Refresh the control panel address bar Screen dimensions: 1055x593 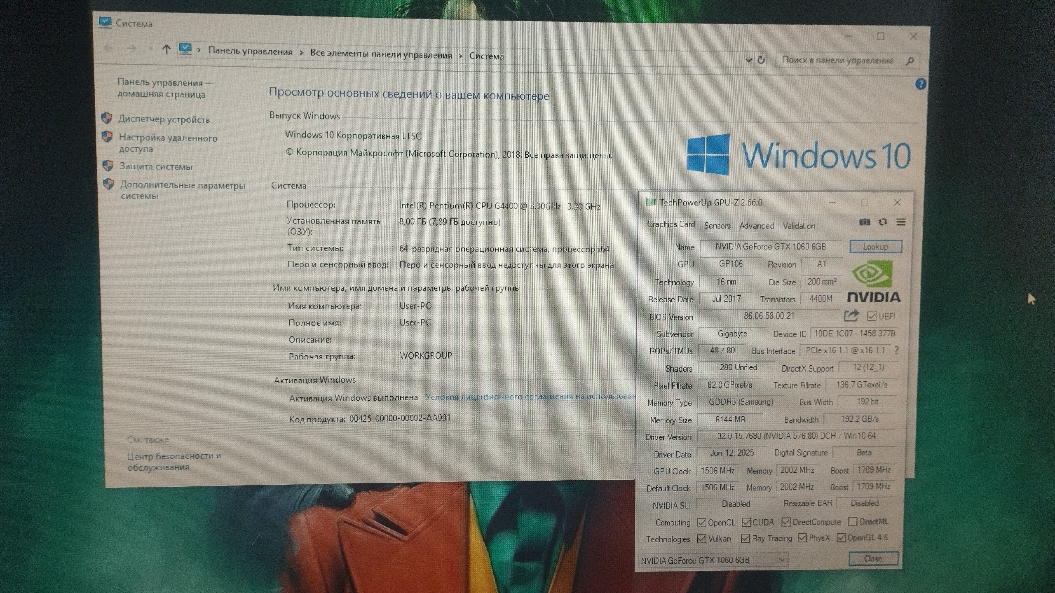point(761,60)
